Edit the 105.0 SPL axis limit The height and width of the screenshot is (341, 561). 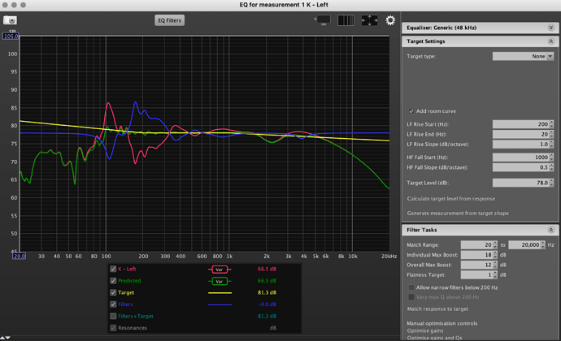click(11, 36)
